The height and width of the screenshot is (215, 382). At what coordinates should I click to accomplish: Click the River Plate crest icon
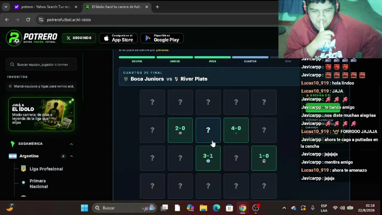[x=176, y=79]
